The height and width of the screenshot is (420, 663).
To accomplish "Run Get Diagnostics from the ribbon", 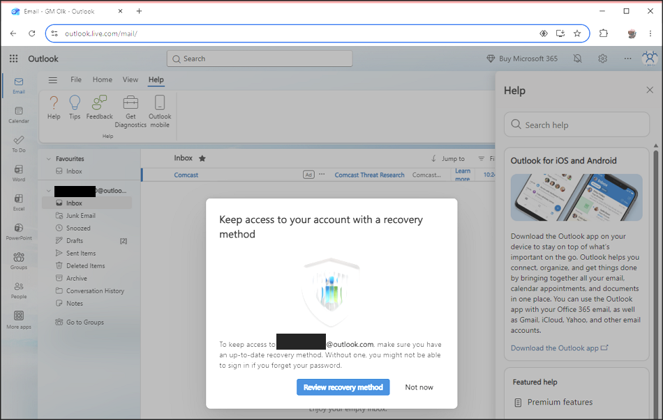I will pyautogui.click(x=131, y=111).
